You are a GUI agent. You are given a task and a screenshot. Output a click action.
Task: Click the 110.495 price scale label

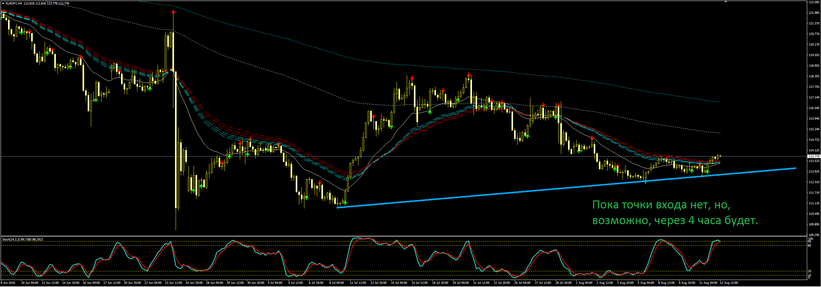point(814,214)
